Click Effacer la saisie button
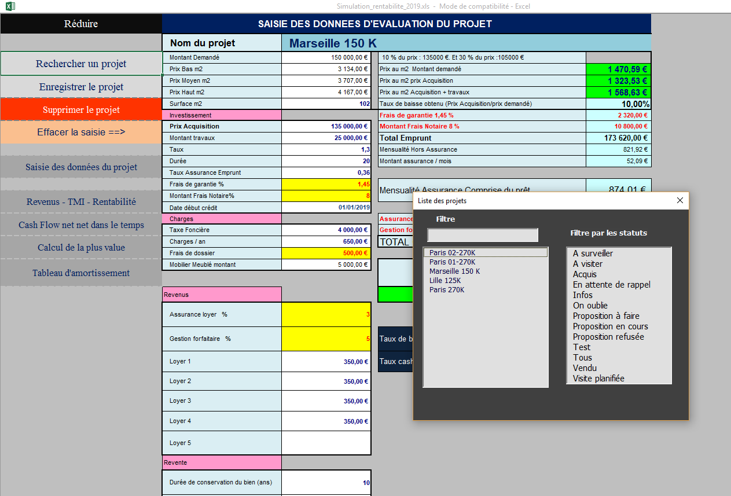 (x=81, y=132)
